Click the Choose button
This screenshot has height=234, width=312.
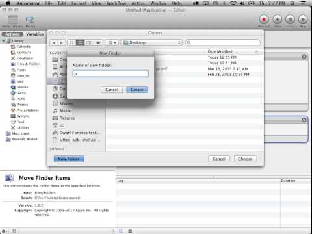point(245,159)
